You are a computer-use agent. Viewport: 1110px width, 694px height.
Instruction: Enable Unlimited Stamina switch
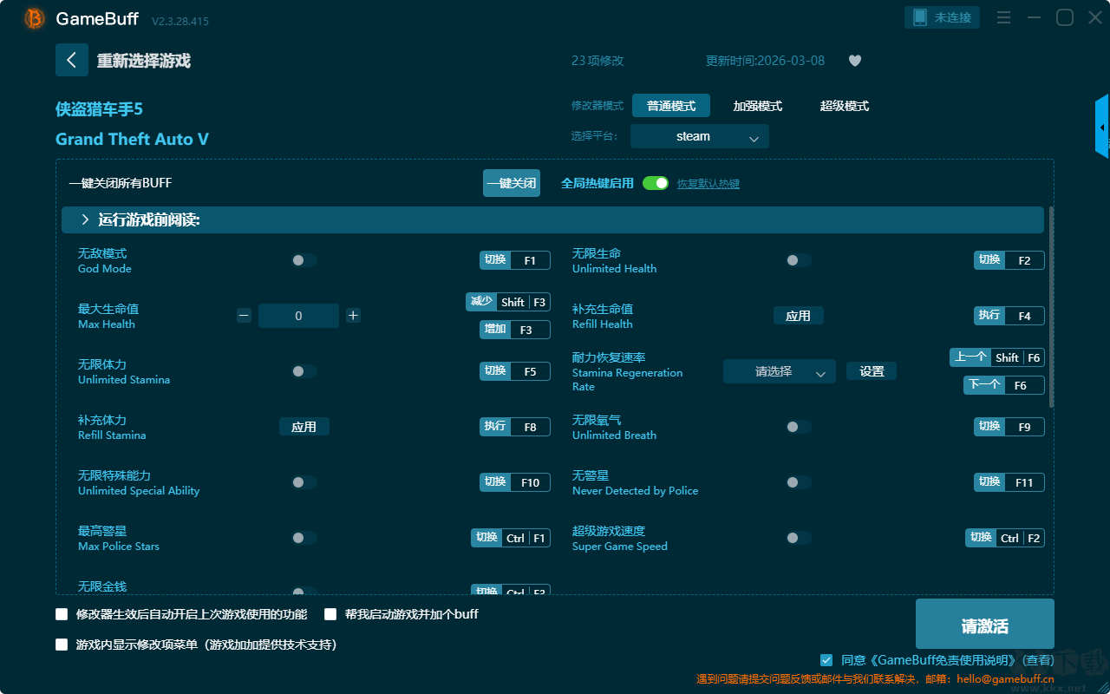304,371
